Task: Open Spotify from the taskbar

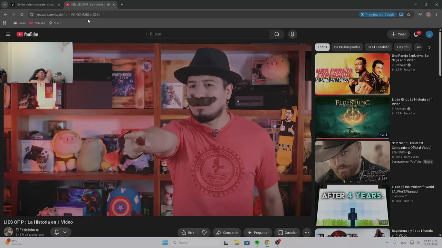Action: [257, 242]
